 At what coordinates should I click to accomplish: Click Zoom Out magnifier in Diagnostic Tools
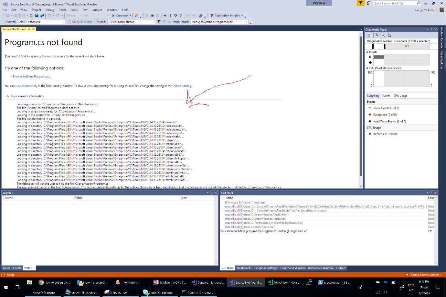(x=383, y=35)
